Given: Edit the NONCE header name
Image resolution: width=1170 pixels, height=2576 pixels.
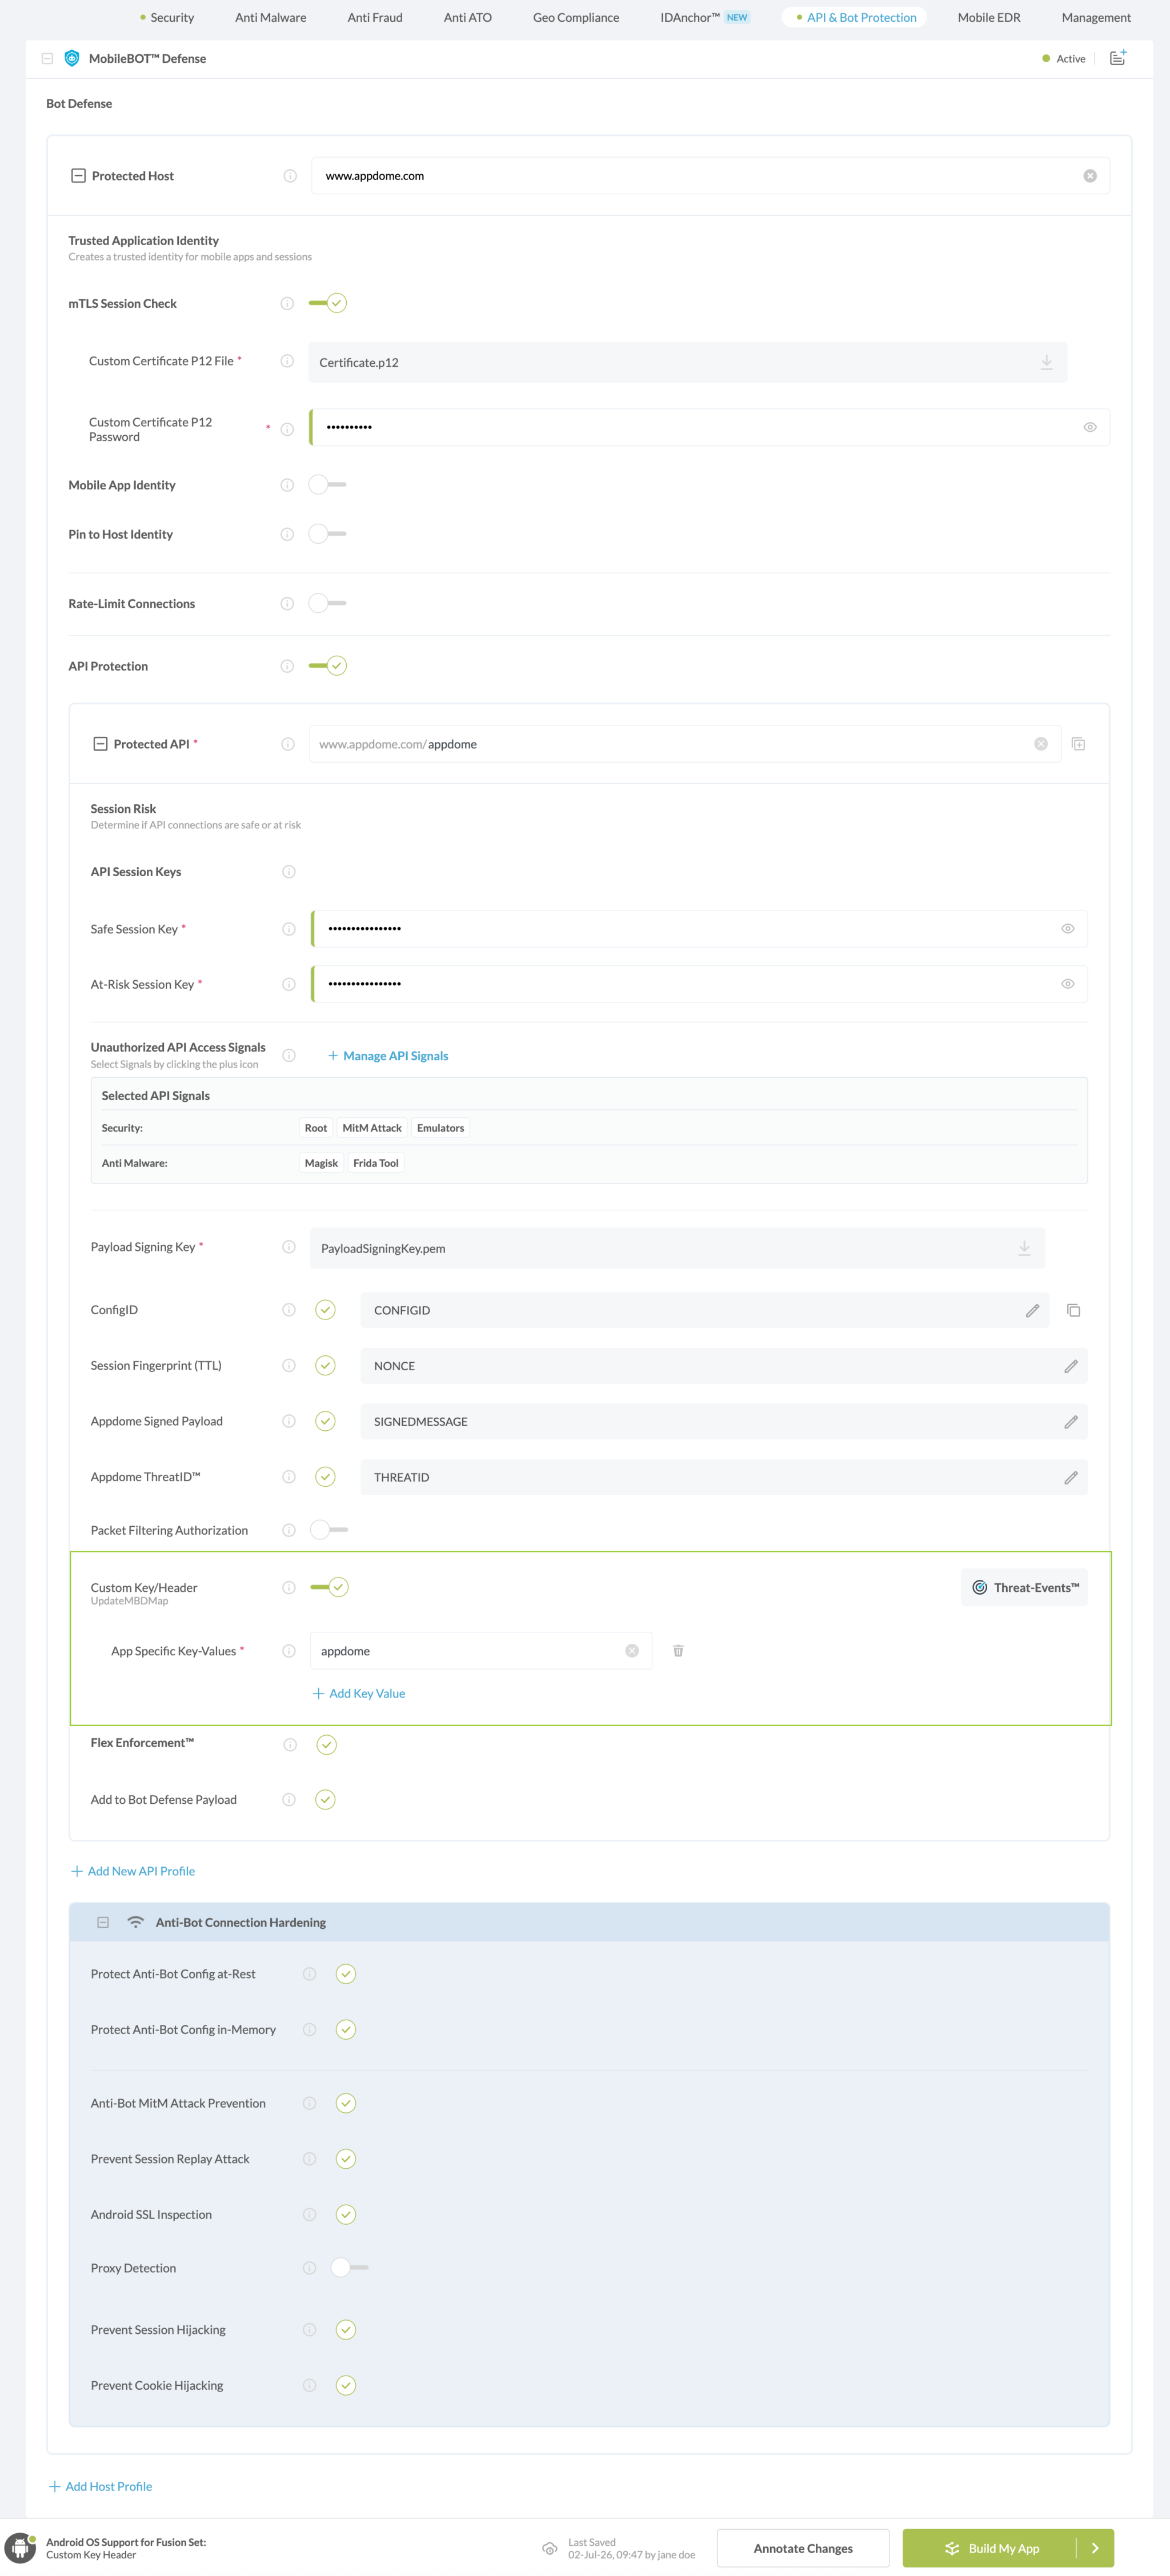Looking at the screenshot, I should 1071,1366.
